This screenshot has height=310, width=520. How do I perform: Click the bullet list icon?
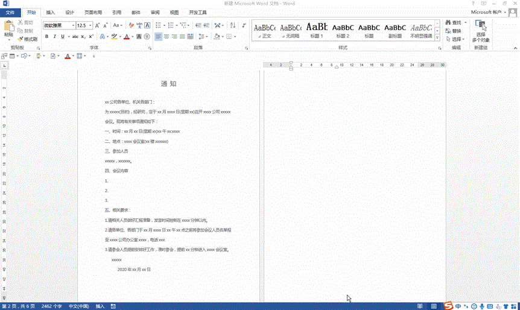point(158,25)
